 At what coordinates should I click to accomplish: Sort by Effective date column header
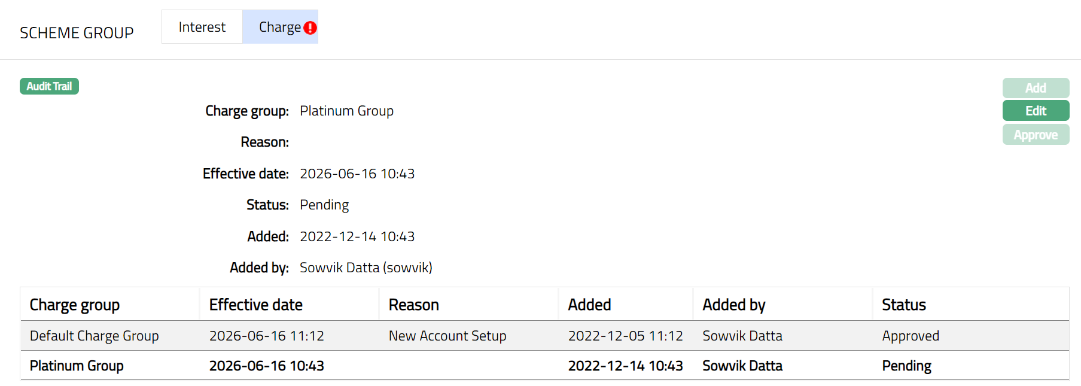(255, 305)
